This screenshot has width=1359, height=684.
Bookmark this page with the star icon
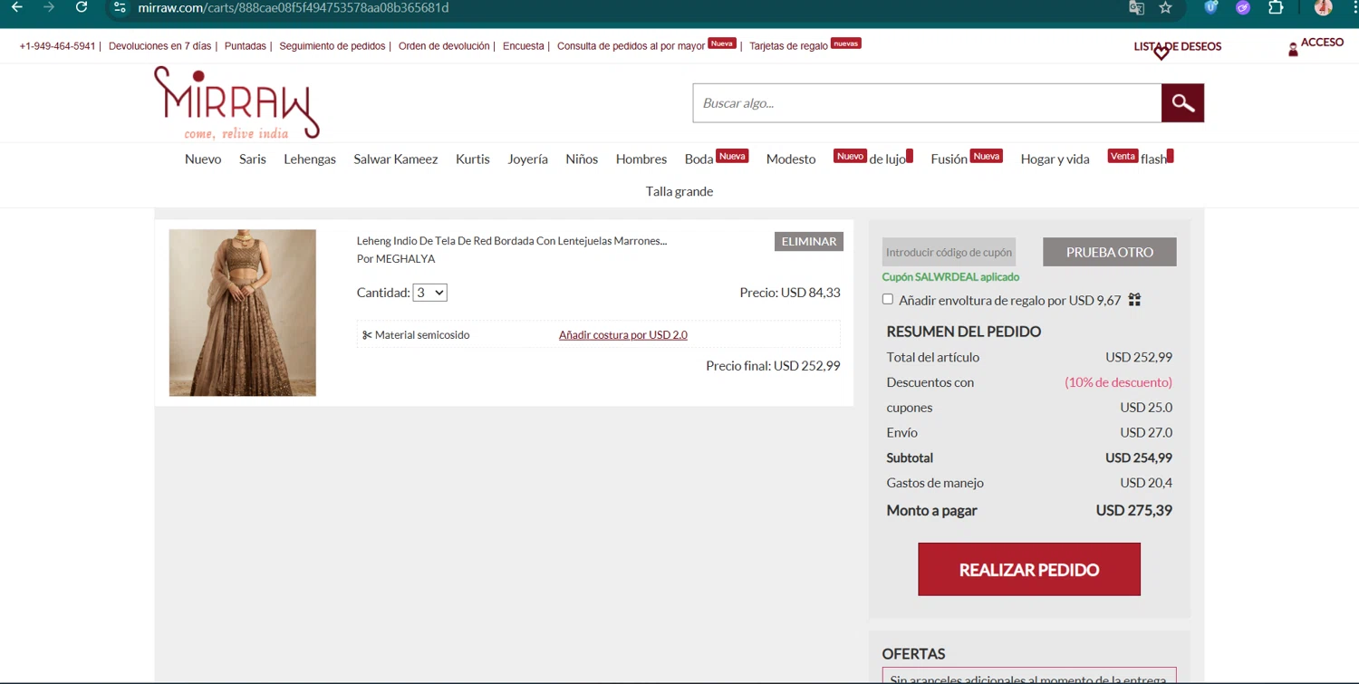(1166, 7)
